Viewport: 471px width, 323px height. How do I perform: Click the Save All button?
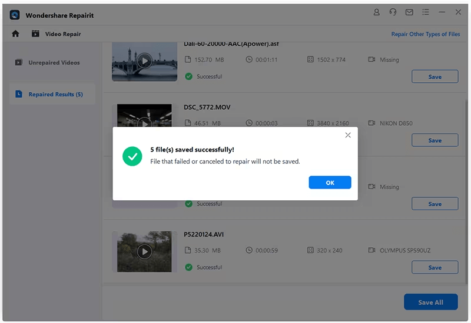430,302
